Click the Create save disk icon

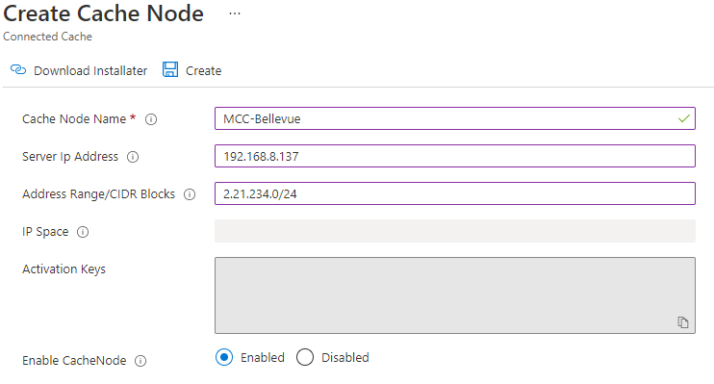pyautogui.click(x=170, y=69)
